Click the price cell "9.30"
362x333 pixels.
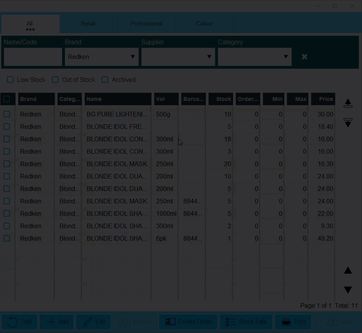point(327,226)
